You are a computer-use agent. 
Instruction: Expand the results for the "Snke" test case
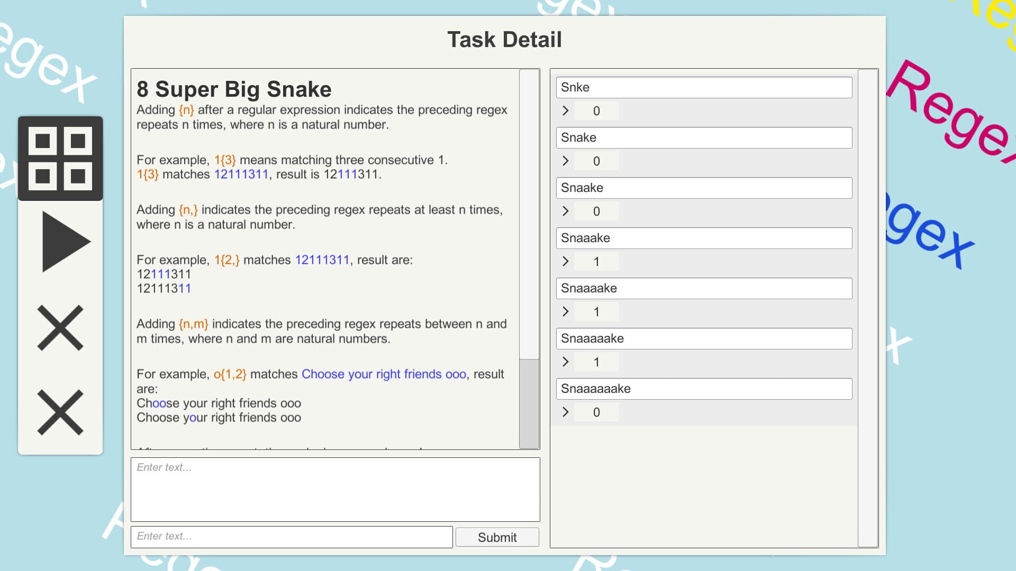[x=565, y=111]
